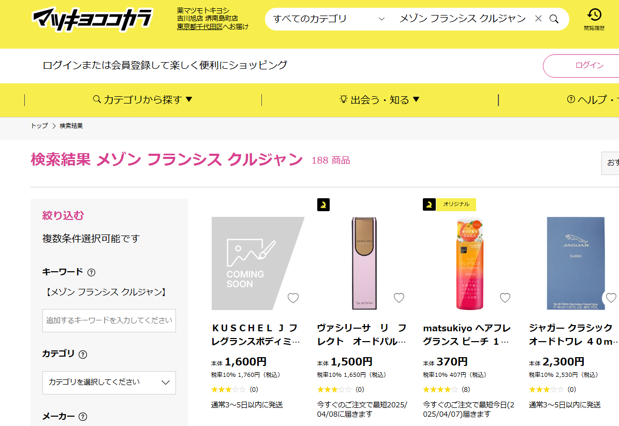
Task: Open the ヘルプ menu
Action: [x=592, y=100]
